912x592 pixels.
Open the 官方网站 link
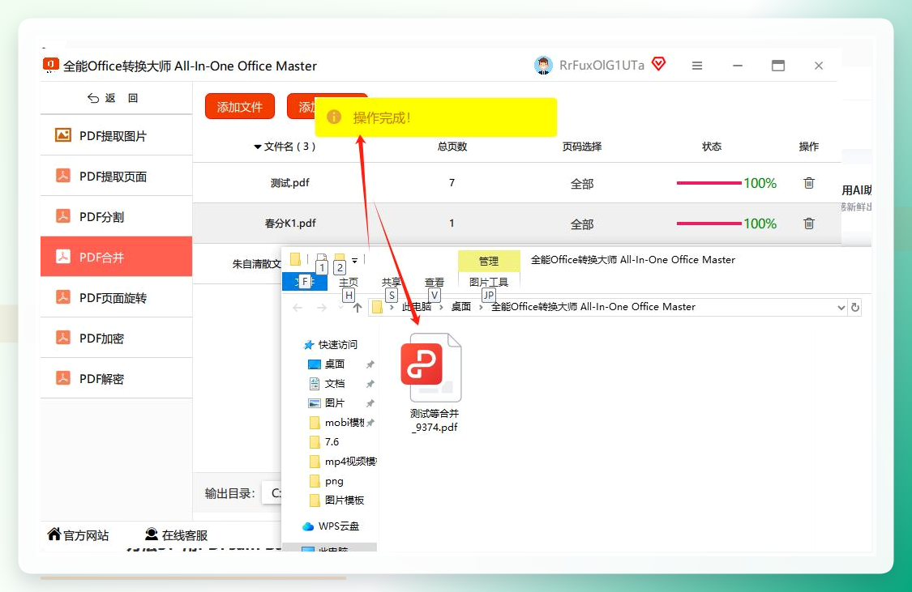[79, 535]
